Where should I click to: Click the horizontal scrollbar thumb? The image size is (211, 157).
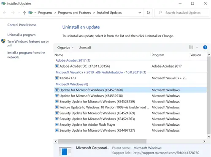(102, 141)
